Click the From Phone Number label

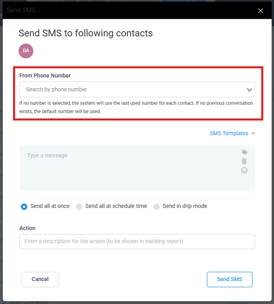point(45,75)
